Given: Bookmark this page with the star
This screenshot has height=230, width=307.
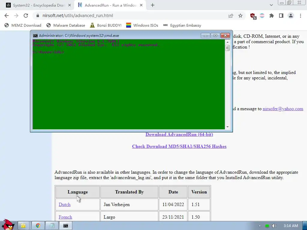Looking at the screenshot, I should coord(240,16).
